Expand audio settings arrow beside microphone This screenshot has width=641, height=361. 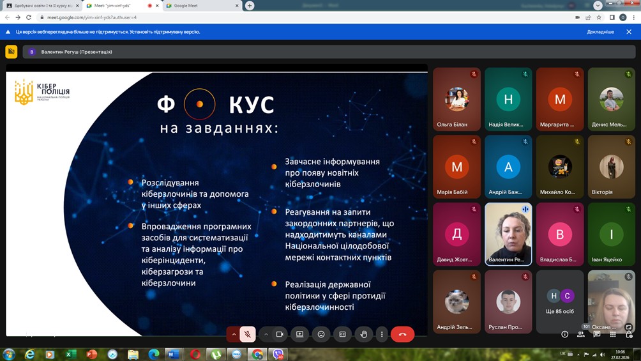(x=234, y=334)
